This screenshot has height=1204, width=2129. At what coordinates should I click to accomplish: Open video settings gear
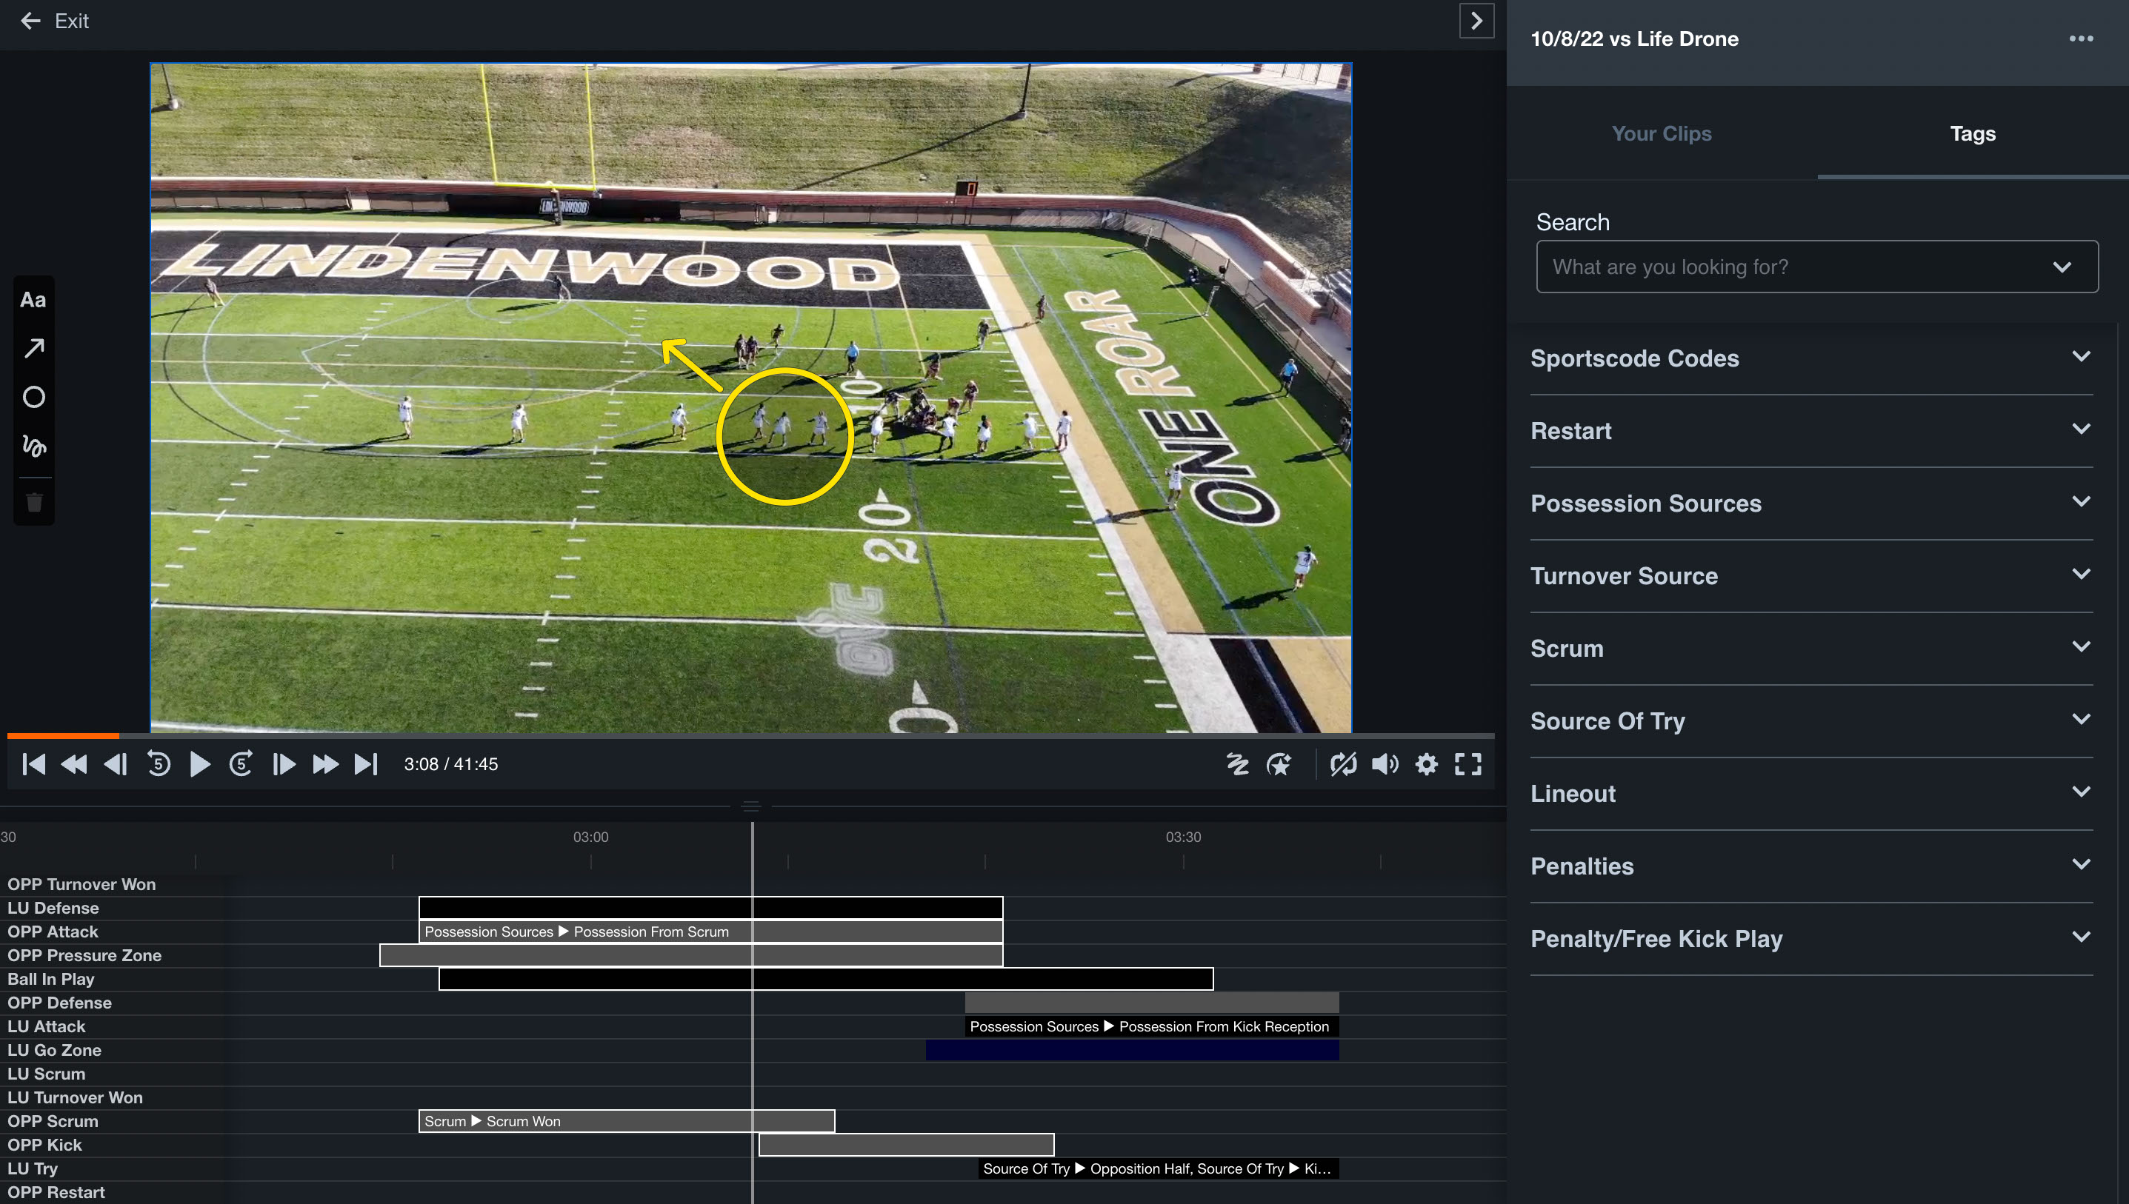tap(1426, 763)
